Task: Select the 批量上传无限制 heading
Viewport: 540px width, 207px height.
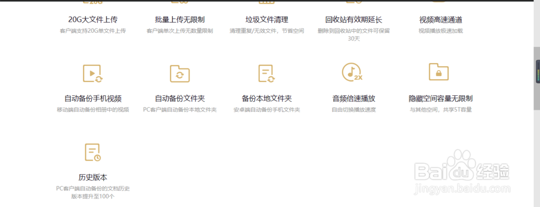Action: (180, 19)
